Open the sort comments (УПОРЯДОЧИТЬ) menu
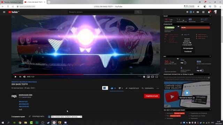223x125 pixels. tap(37, 117)
